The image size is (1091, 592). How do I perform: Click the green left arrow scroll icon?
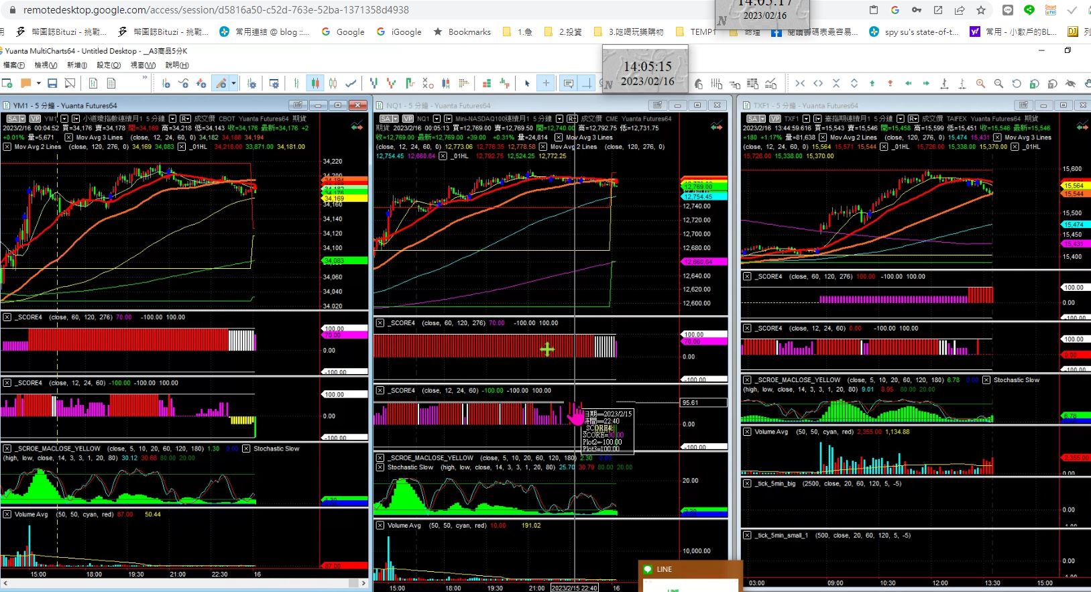pos(909,83)
